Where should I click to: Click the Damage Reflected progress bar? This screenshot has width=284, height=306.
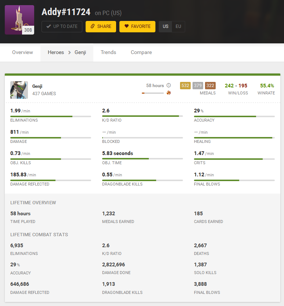(51, 180)
